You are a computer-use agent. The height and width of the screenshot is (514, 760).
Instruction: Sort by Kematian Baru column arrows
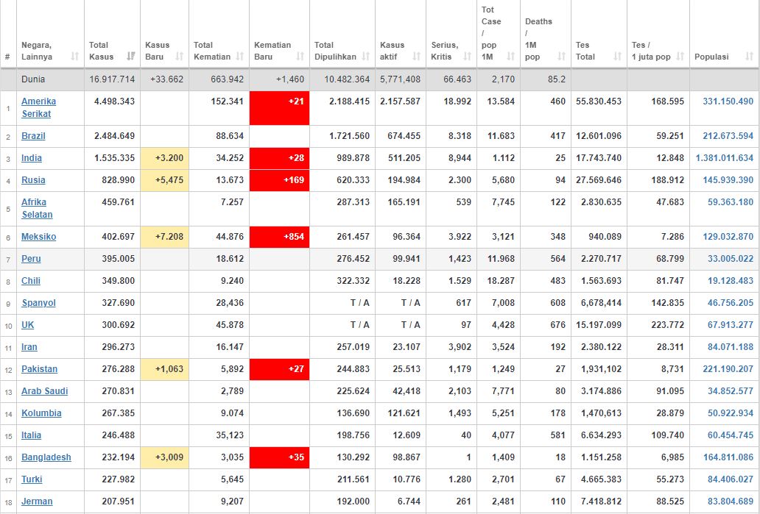[300, 57]
